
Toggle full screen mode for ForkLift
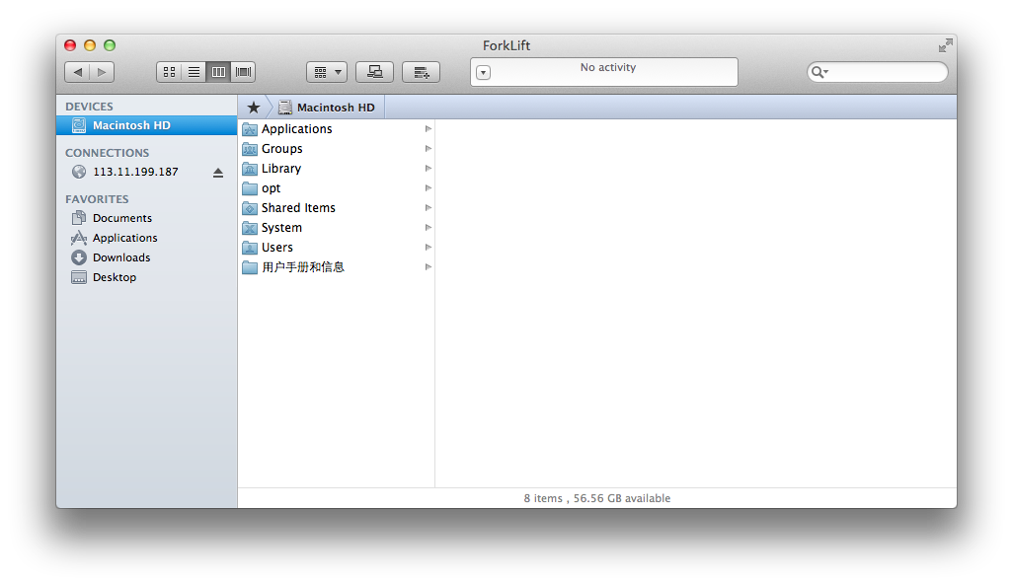coord(945,45)
